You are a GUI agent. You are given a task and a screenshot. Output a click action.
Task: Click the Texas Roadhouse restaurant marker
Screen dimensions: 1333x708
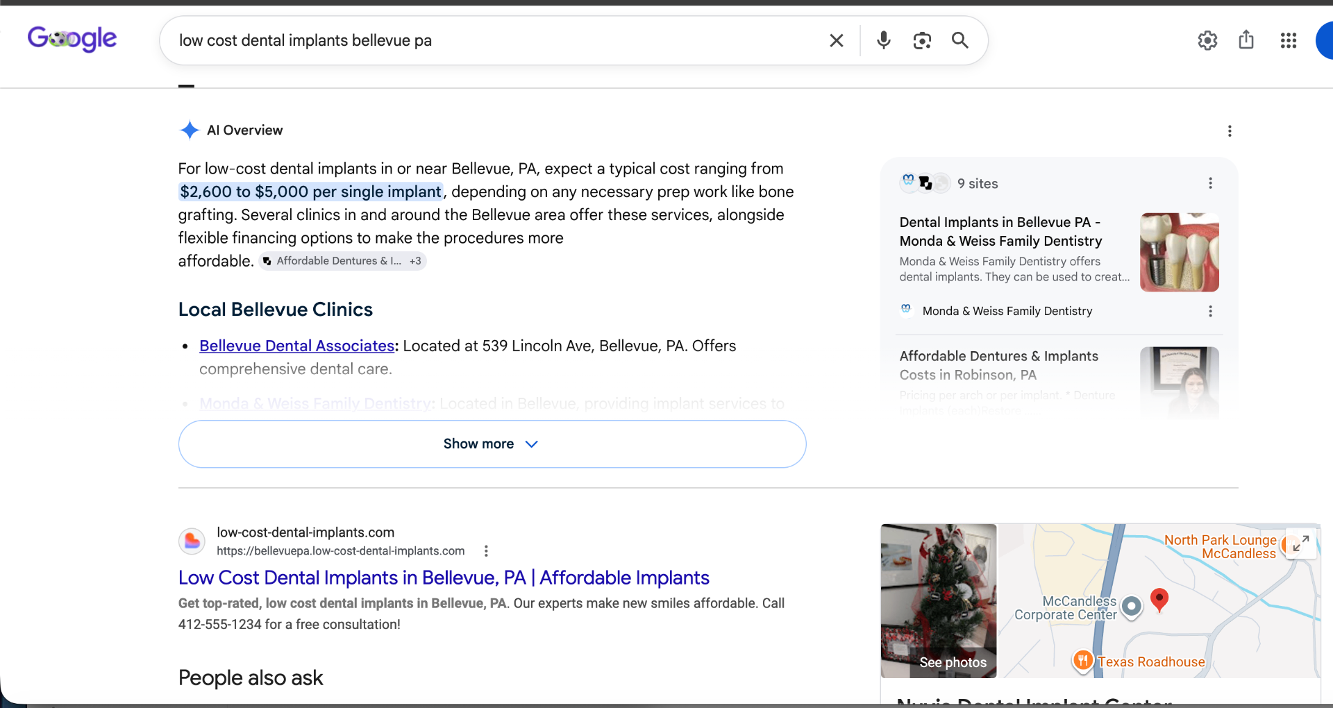pyautogui.click(x=1082, y=661)
